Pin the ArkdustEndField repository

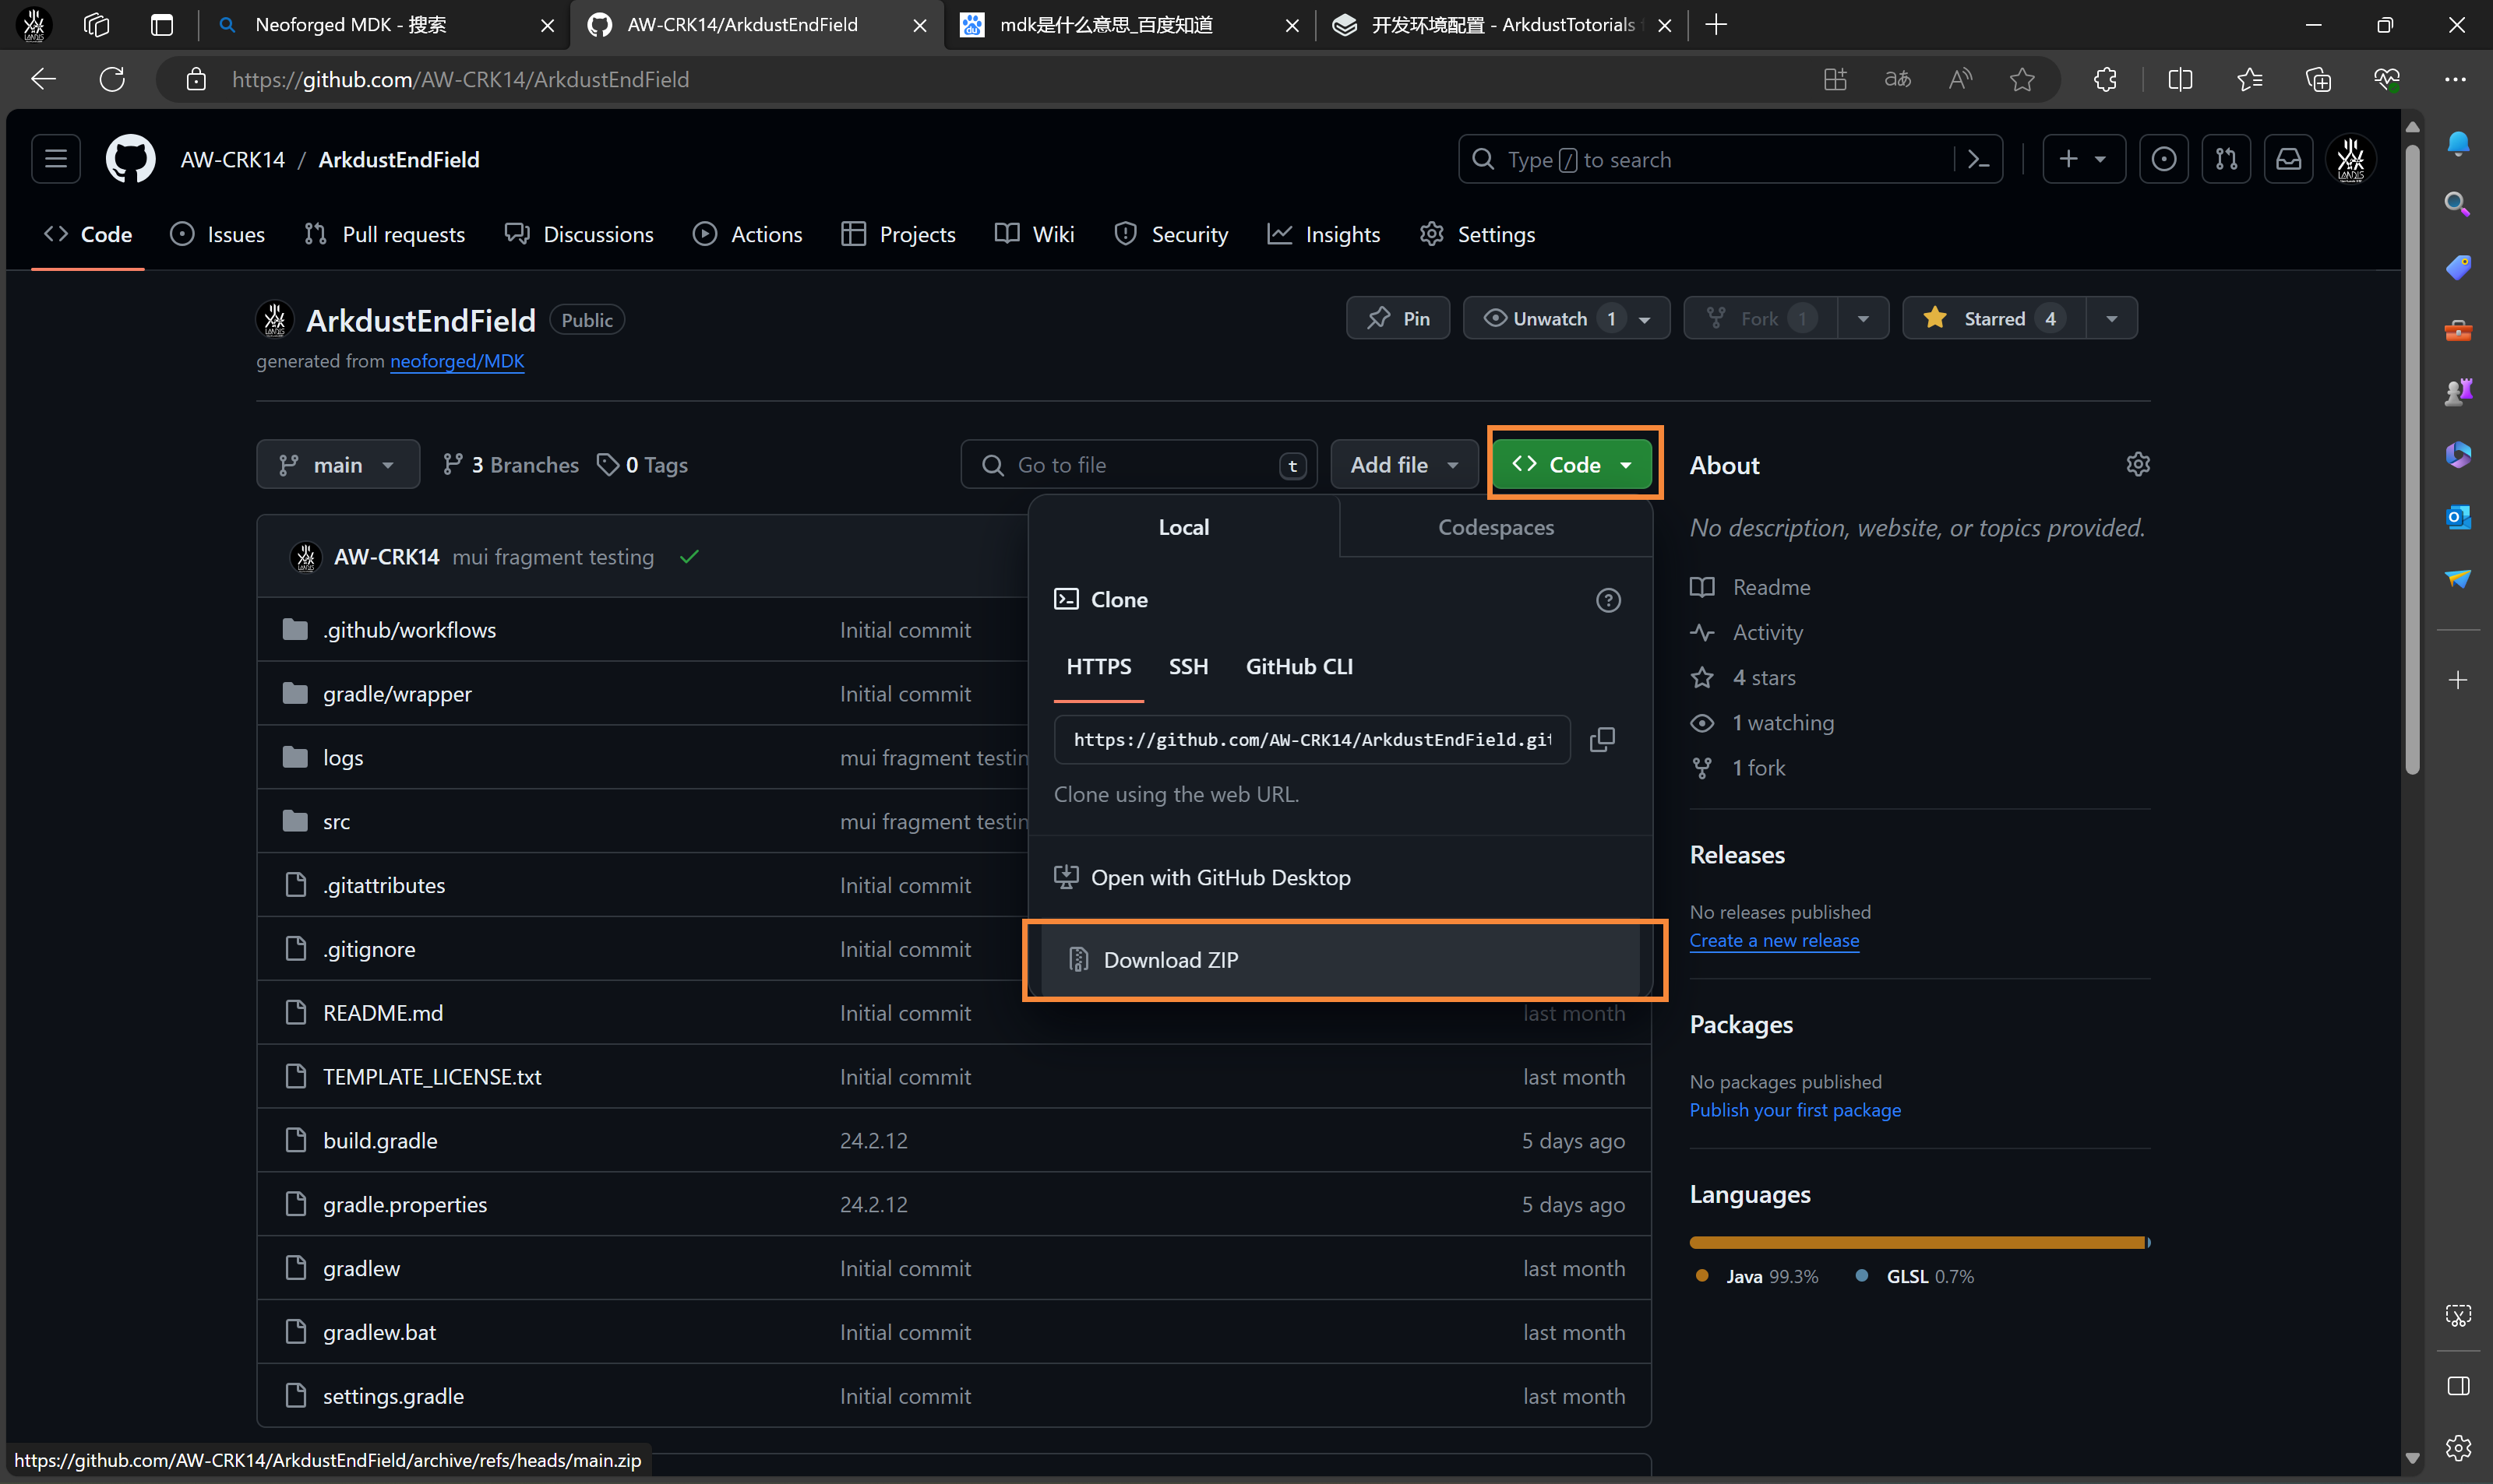coord(1398,318)
